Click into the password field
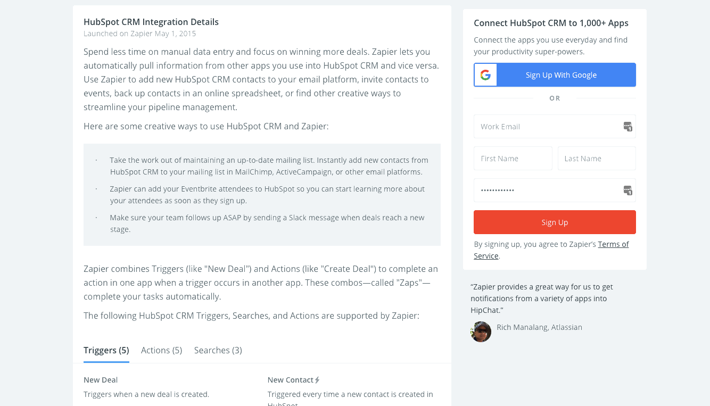 [555, 190]
